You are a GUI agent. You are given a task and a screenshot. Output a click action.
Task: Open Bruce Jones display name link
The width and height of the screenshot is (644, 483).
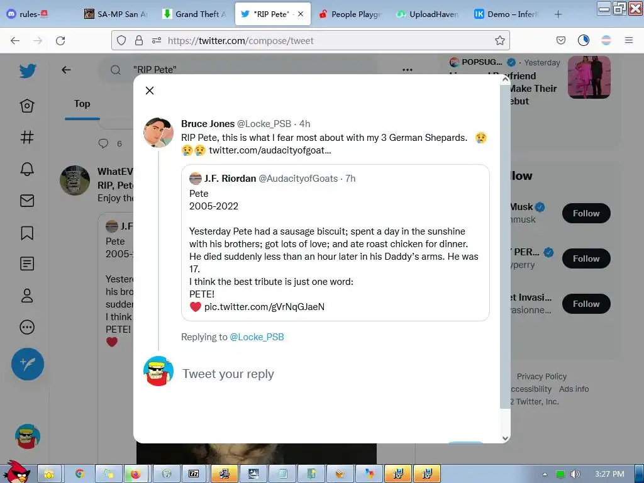pos(208,124)
